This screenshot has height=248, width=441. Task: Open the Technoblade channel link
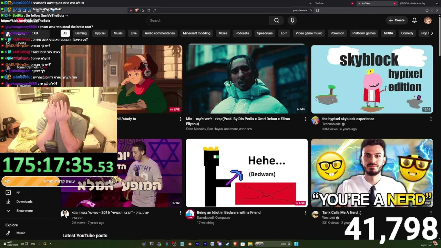click(331, 124)
